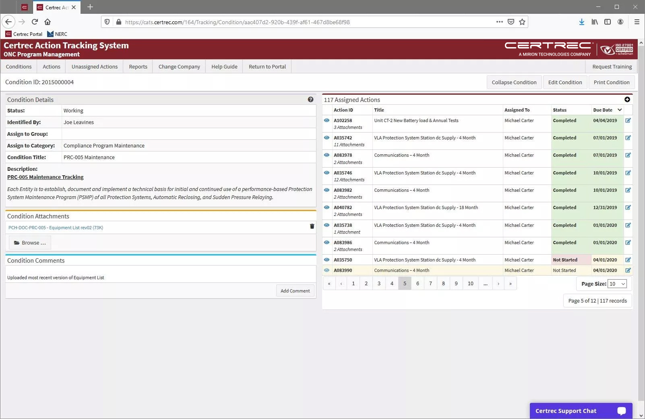Open the Help Guide menu item
645x419 pixels.
pos(224,66)
